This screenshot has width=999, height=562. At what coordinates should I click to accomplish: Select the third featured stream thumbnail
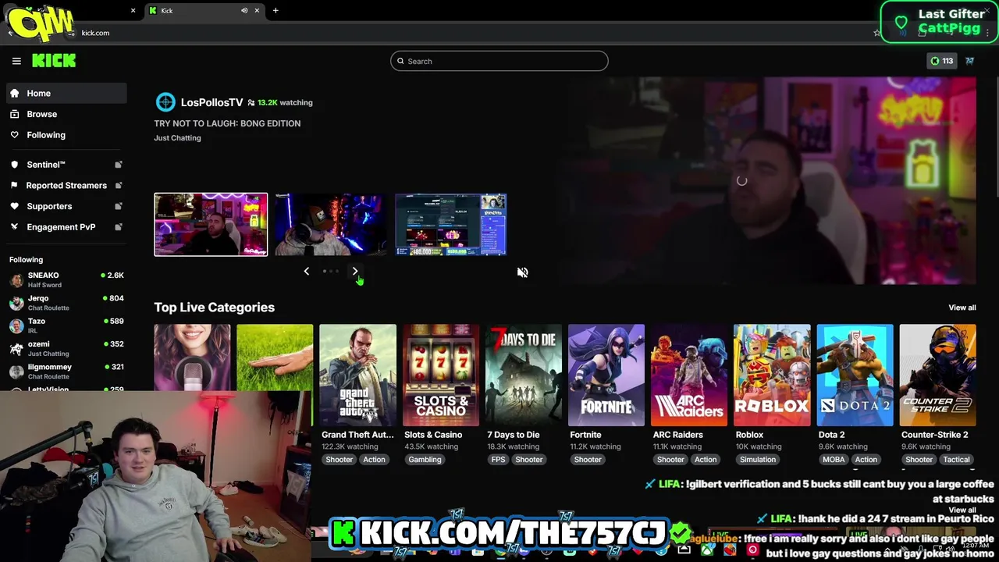coord(451,225)
